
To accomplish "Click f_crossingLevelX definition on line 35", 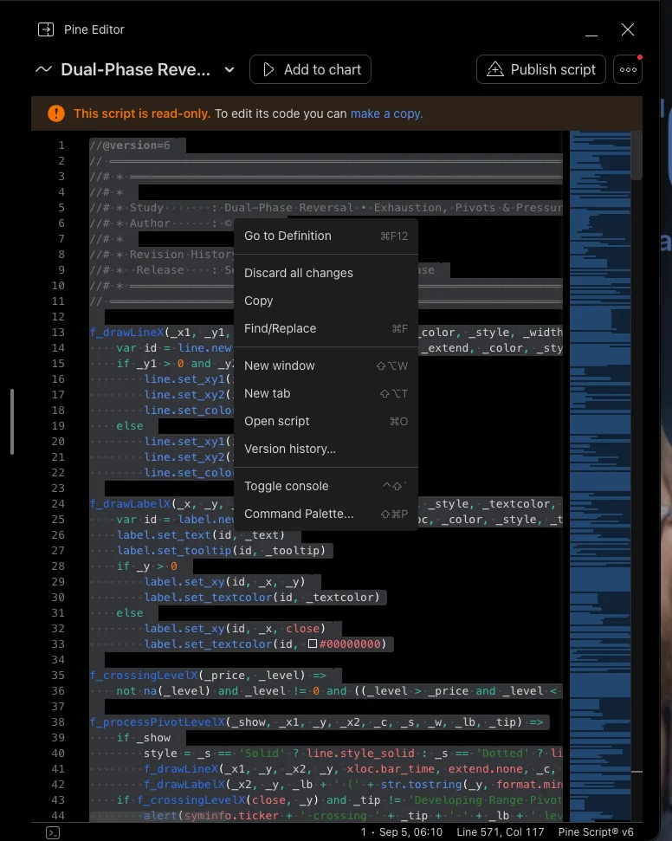I will (144, 676).
